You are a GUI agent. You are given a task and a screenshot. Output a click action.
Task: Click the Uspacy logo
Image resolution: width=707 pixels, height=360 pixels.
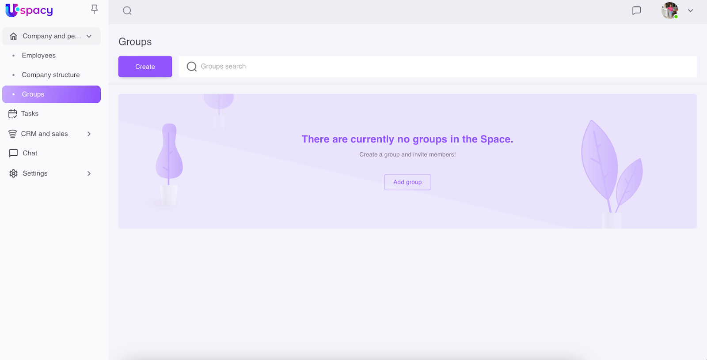(29, 10)
